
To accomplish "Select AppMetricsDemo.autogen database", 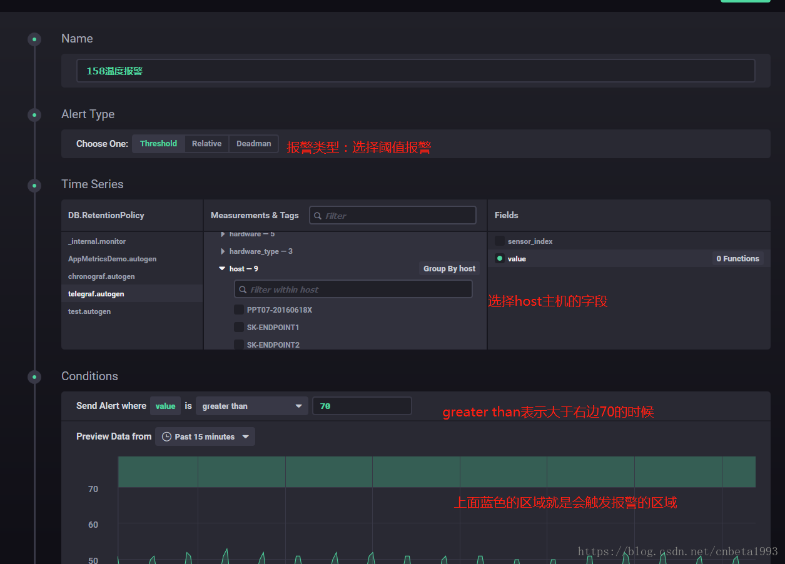I will [x=132, y=259].
